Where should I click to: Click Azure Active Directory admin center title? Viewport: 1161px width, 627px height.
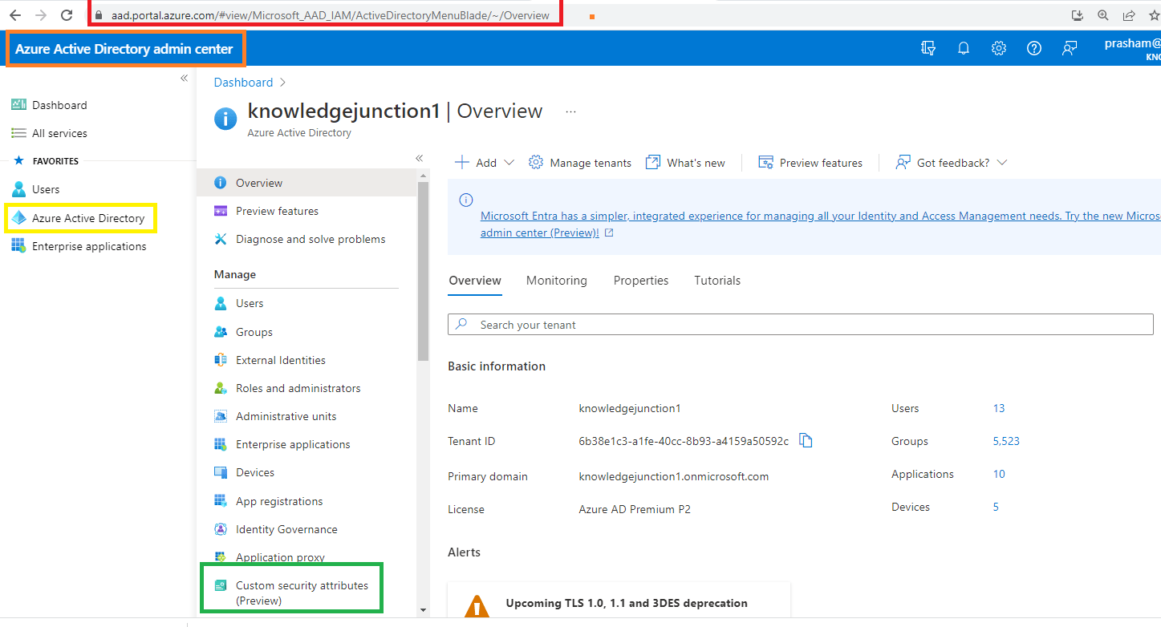point(124,49)
